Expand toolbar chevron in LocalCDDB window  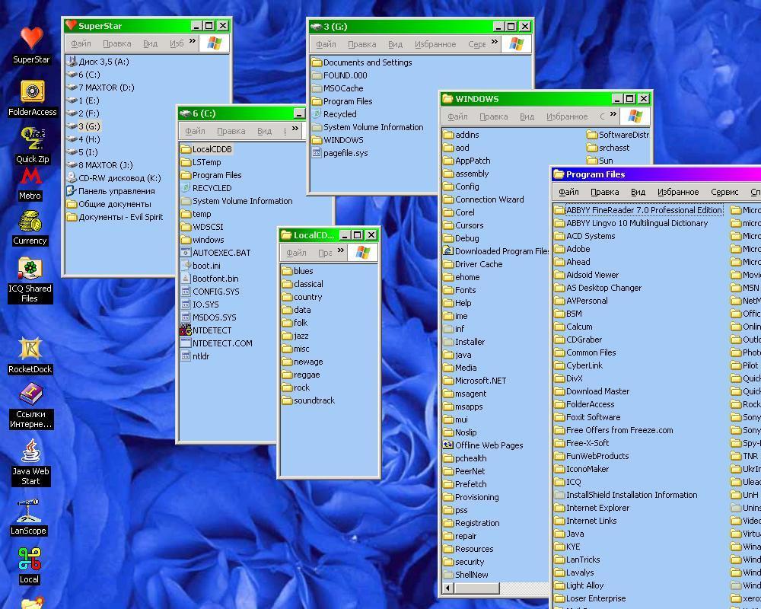point(340,251)
